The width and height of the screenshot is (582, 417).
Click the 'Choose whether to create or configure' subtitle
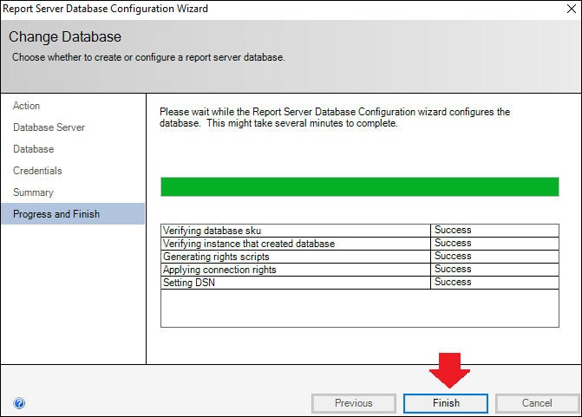(148, 57)
